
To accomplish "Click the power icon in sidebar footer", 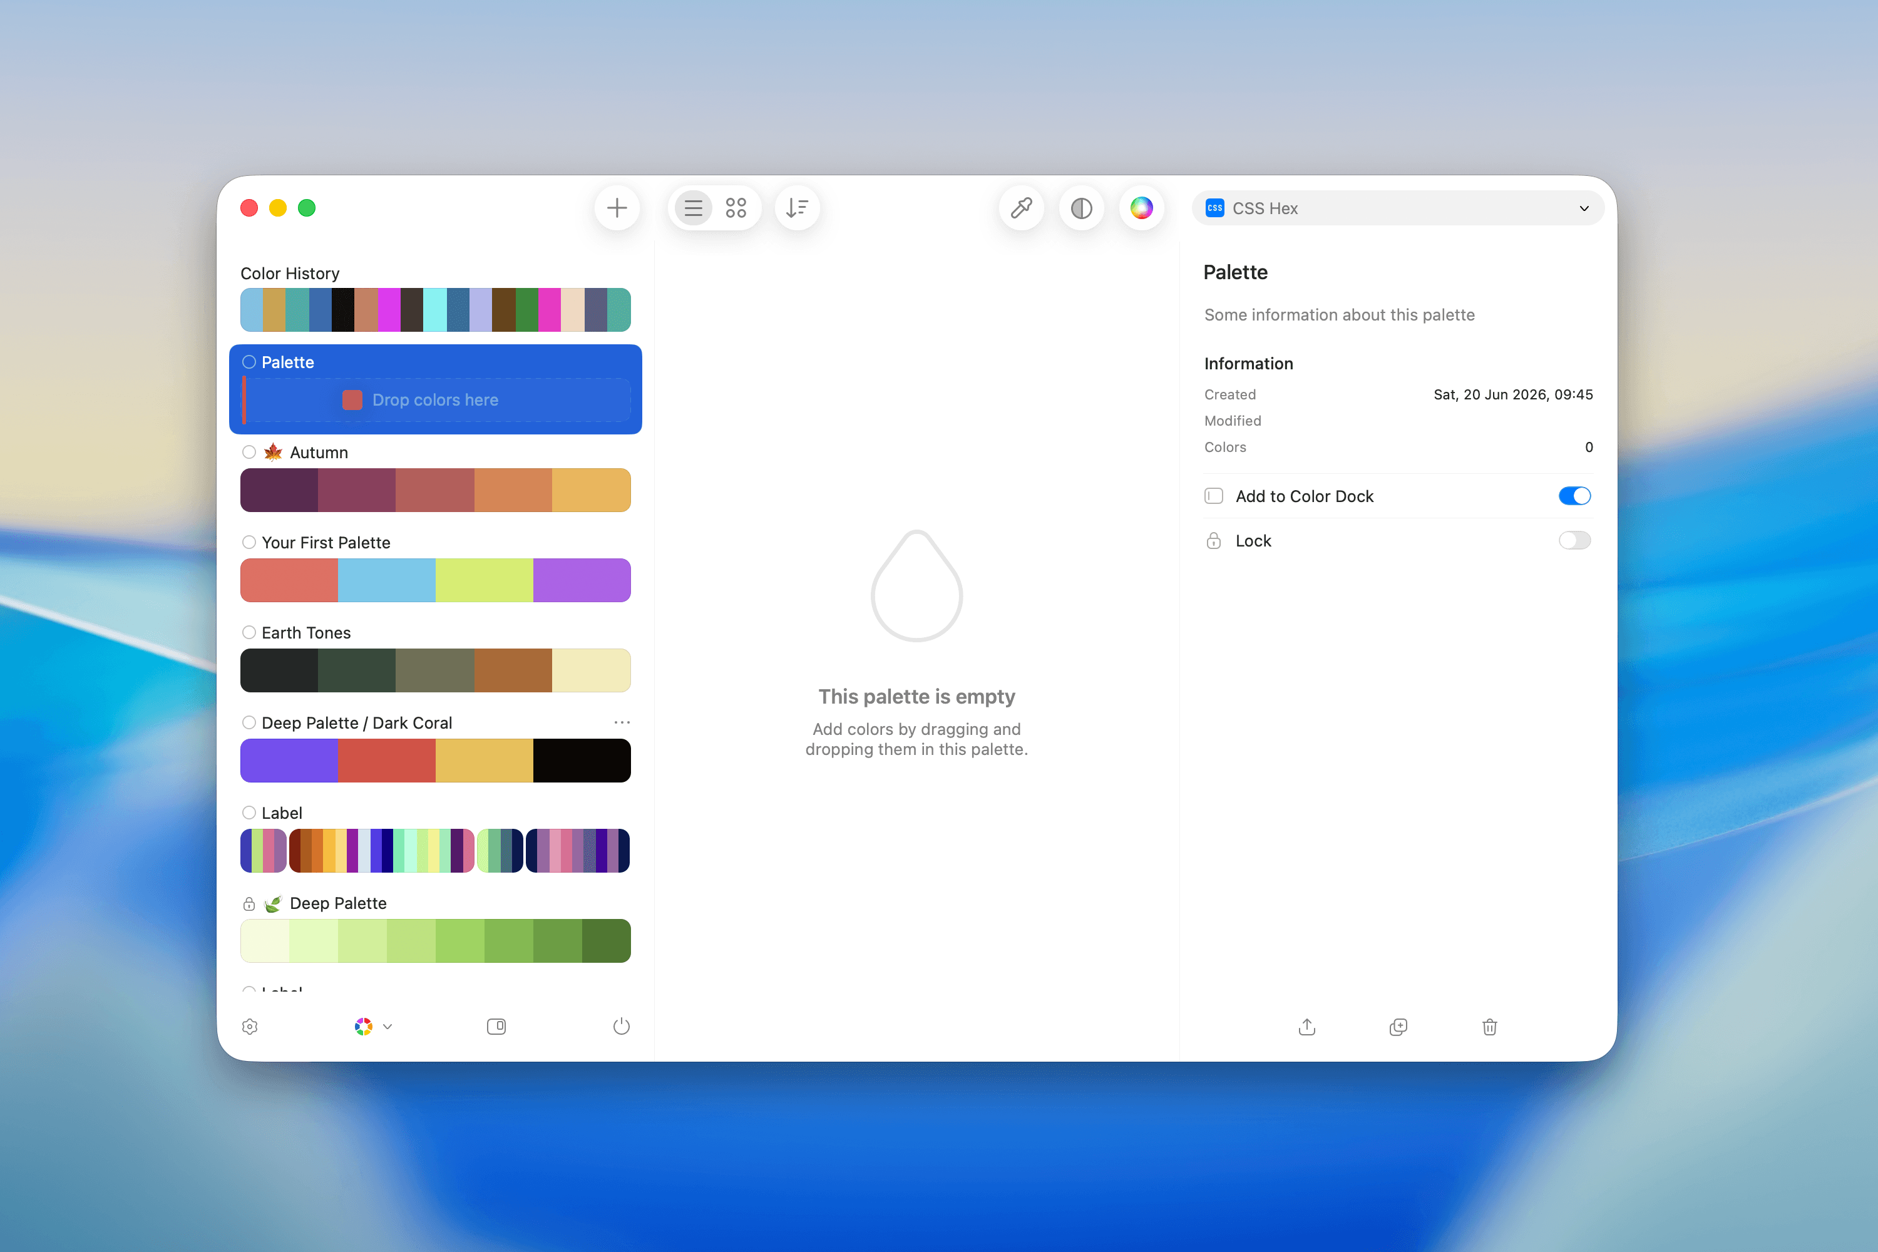I will [x=621, y=1027].
